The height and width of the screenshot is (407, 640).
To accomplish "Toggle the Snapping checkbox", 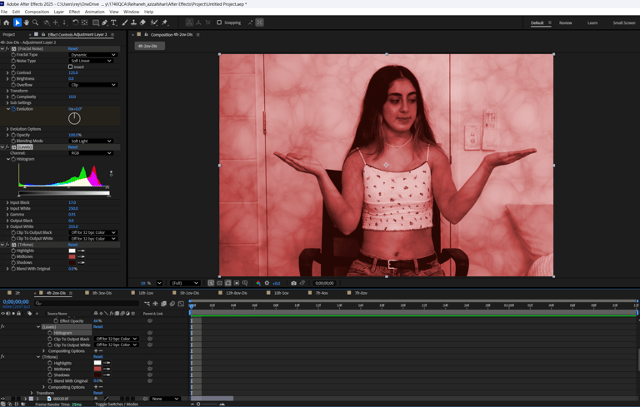I will pos(219,22).
